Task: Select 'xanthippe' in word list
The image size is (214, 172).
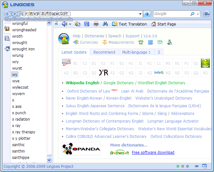Action: (x=21, y=158)
